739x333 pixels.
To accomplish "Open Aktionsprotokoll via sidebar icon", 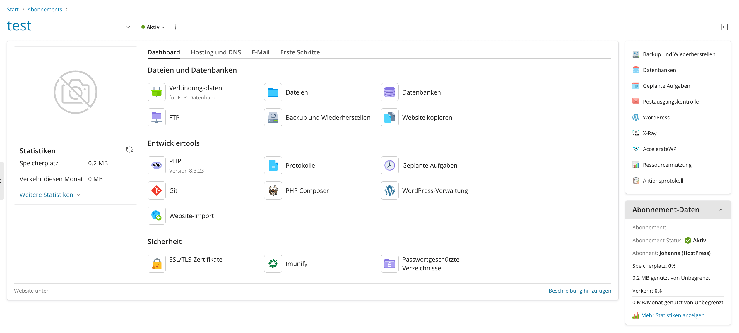I will 636,181.
